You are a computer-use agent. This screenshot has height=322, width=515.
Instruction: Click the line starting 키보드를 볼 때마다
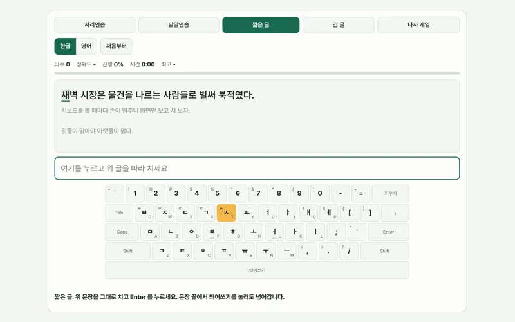pyautogui.click(x=126, y=110)
